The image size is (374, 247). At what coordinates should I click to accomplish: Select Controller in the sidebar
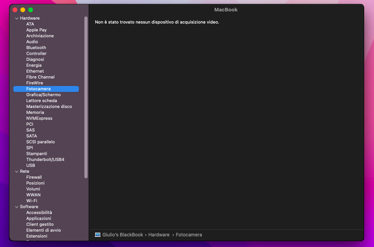tap(36, 53)
